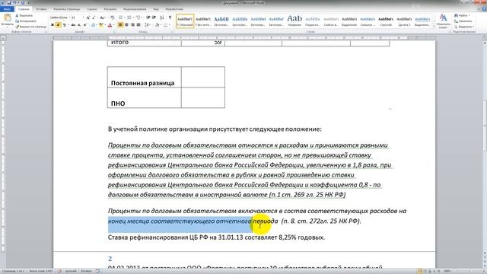Toggle the ruler button above the scrollbar

[484, 38]
